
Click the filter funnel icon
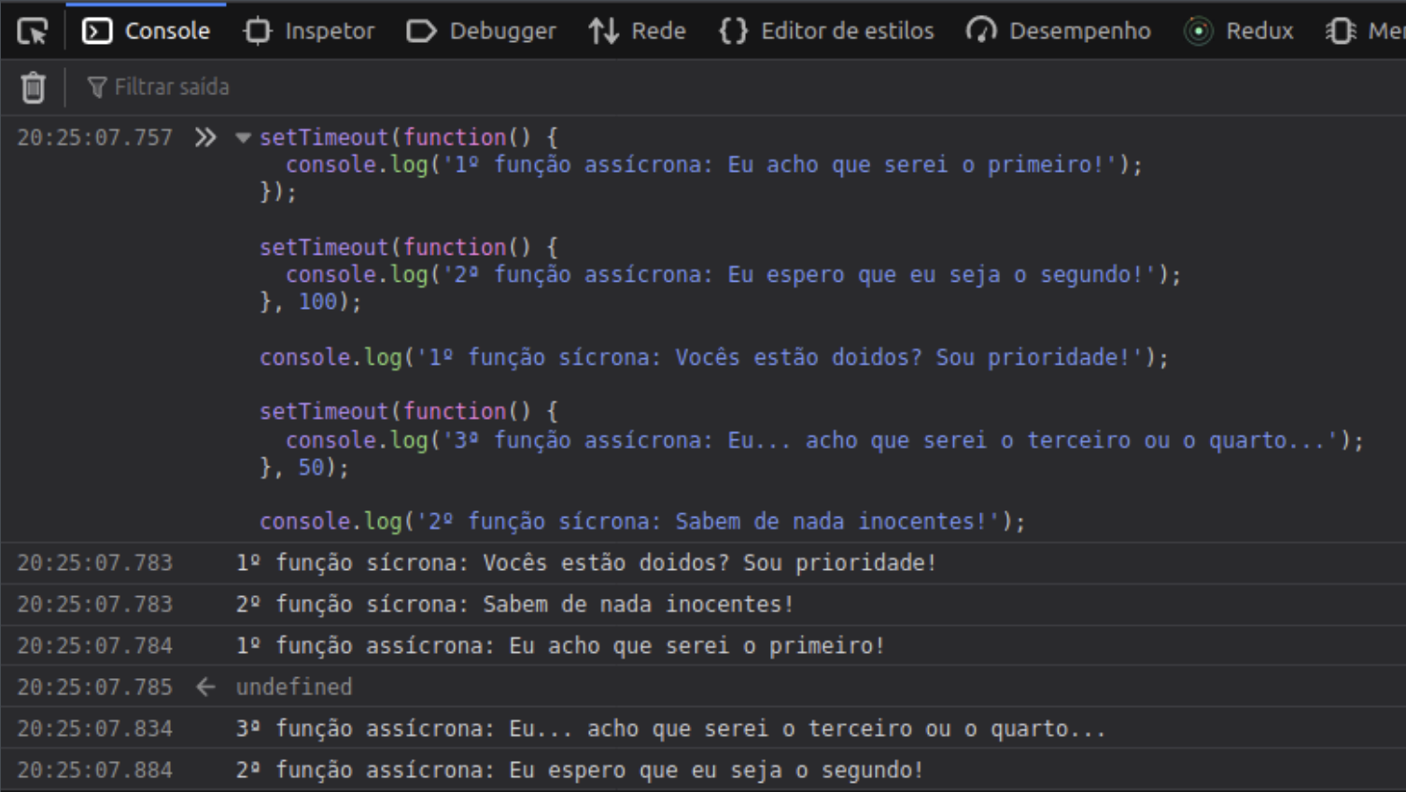97,86
